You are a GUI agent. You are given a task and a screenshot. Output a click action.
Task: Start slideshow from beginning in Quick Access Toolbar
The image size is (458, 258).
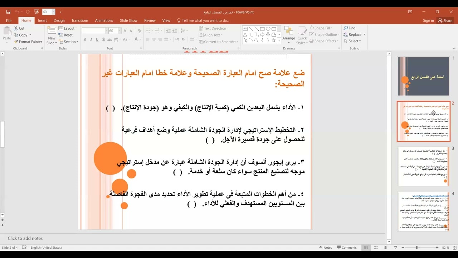click(36, 12)
